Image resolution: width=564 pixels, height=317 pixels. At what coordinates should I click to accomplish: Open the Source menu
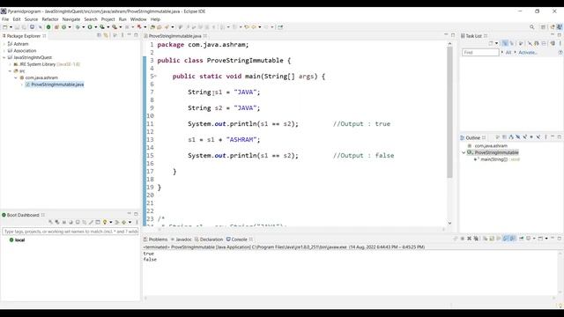click(31, 19)
